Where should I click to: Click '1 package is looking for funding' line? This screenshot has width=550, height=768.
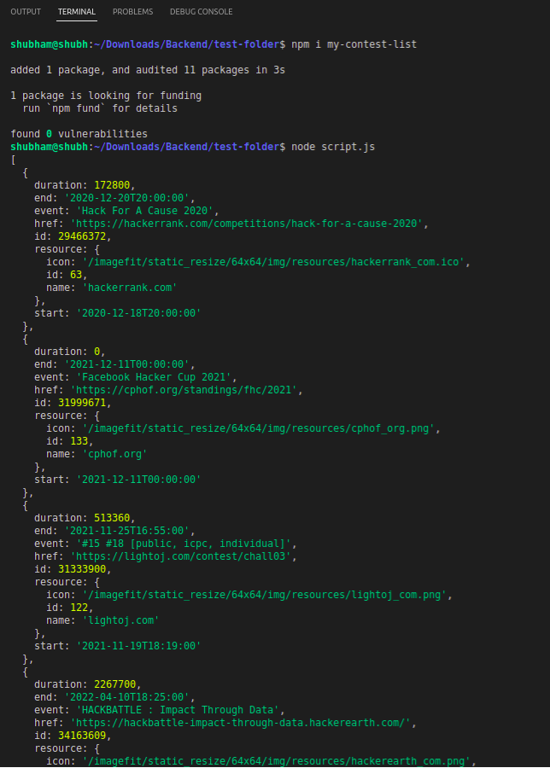point(106,96)
